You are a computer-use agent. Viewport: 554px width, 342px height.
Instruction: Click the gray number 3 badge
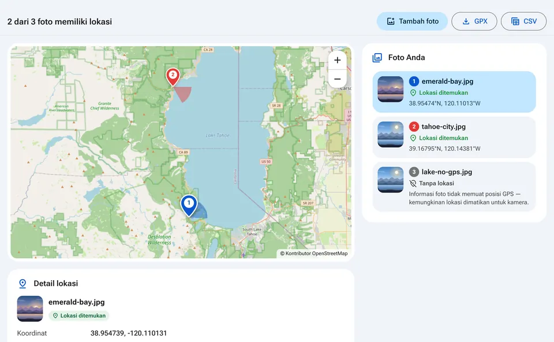[414, 172]
